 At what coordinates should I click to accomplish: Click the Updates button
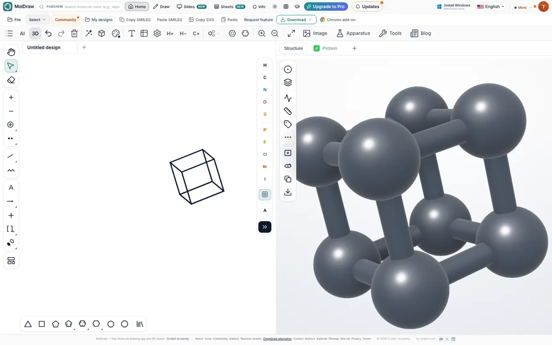click(367, 7)
